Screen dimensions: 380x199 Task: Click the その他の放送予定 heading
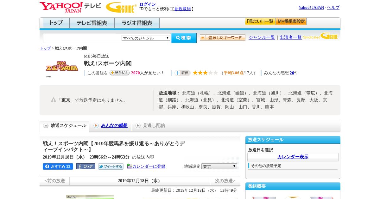[266, 166]
